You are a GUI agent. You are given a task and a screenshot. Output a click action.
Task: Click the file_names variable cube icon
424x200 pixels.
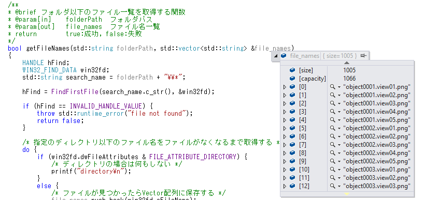[x=284, y=56]
